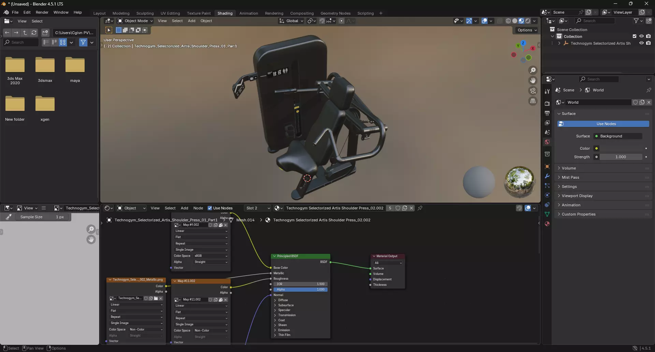Image resolution: width=655 pixels, height=352 pixels.
Task: Open the Slot 2 material slot dropdown
Action: click(x=258, y=208)
